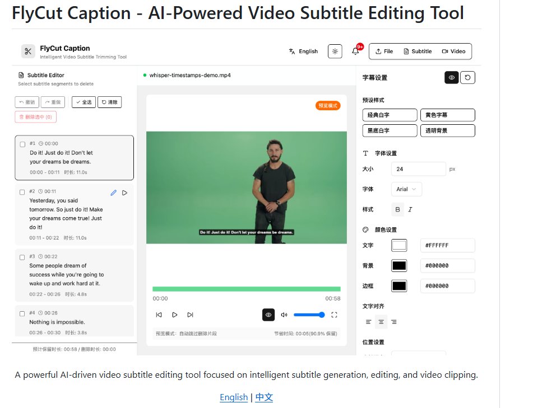Apply the 经典白字 preset style

pyautogui.click(x=390, y=115)
